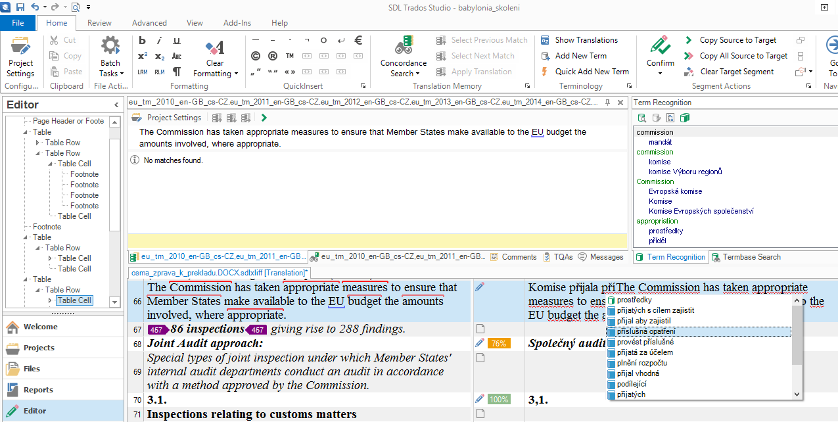Open Customize Quick Access Toolbar dropdown
This screenshot has width=838, height=422.
[87, 8]
